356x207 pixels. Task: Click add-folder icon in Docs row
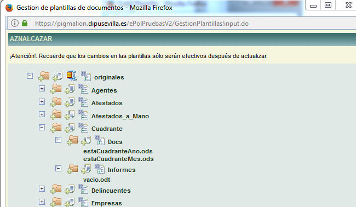click(72, 140)
